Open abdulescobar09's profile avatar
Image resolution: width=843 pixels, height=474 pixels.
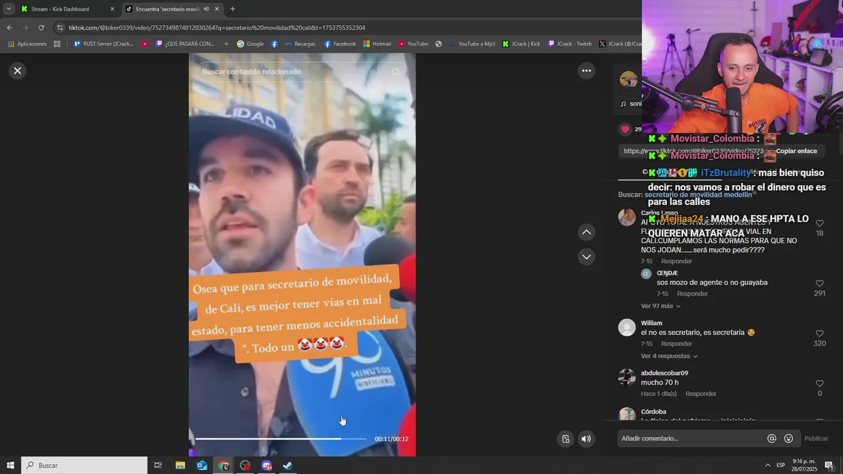(627, 377)
